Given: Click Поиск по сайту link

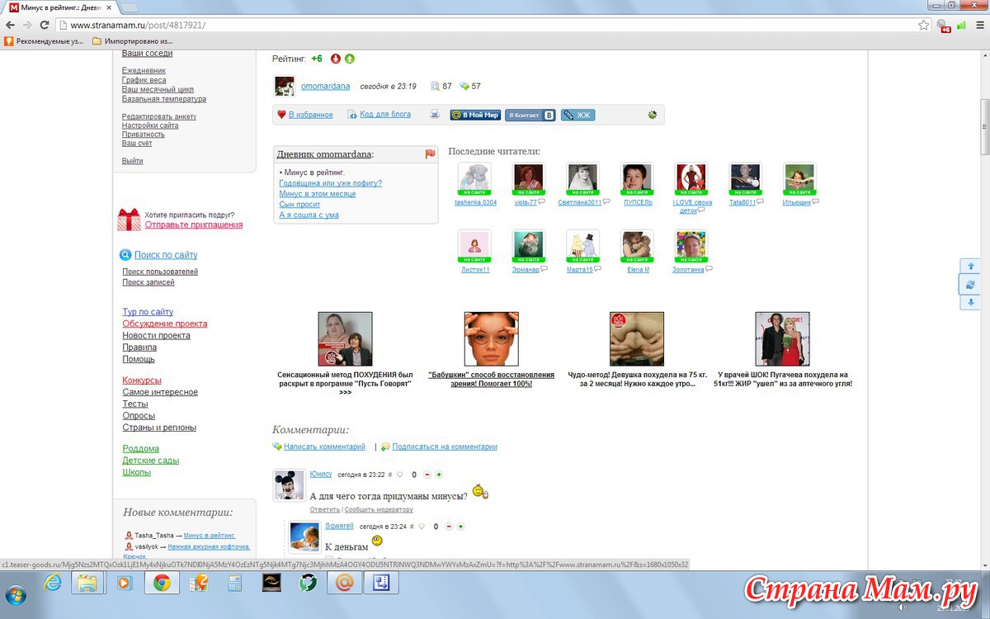Looking at the screenshot, I should click(x=166, y=255).
